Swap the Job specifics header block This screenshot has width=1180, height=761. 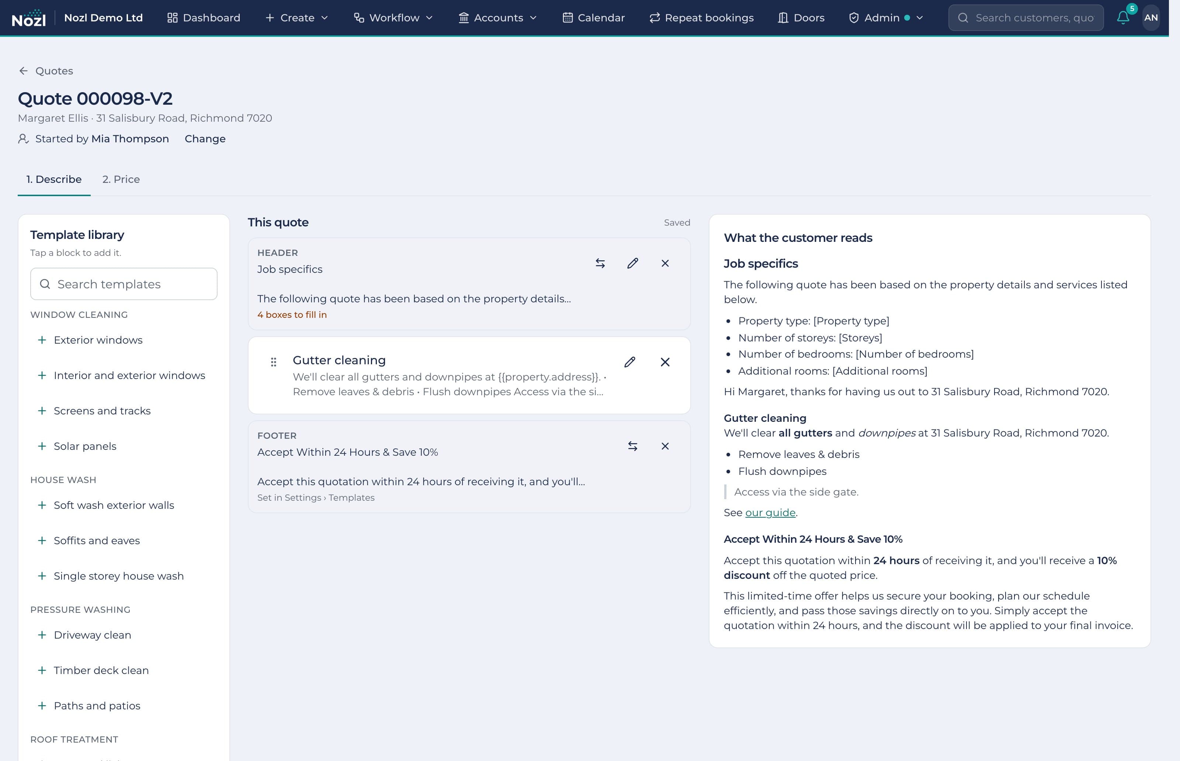(x=600, y=263)
